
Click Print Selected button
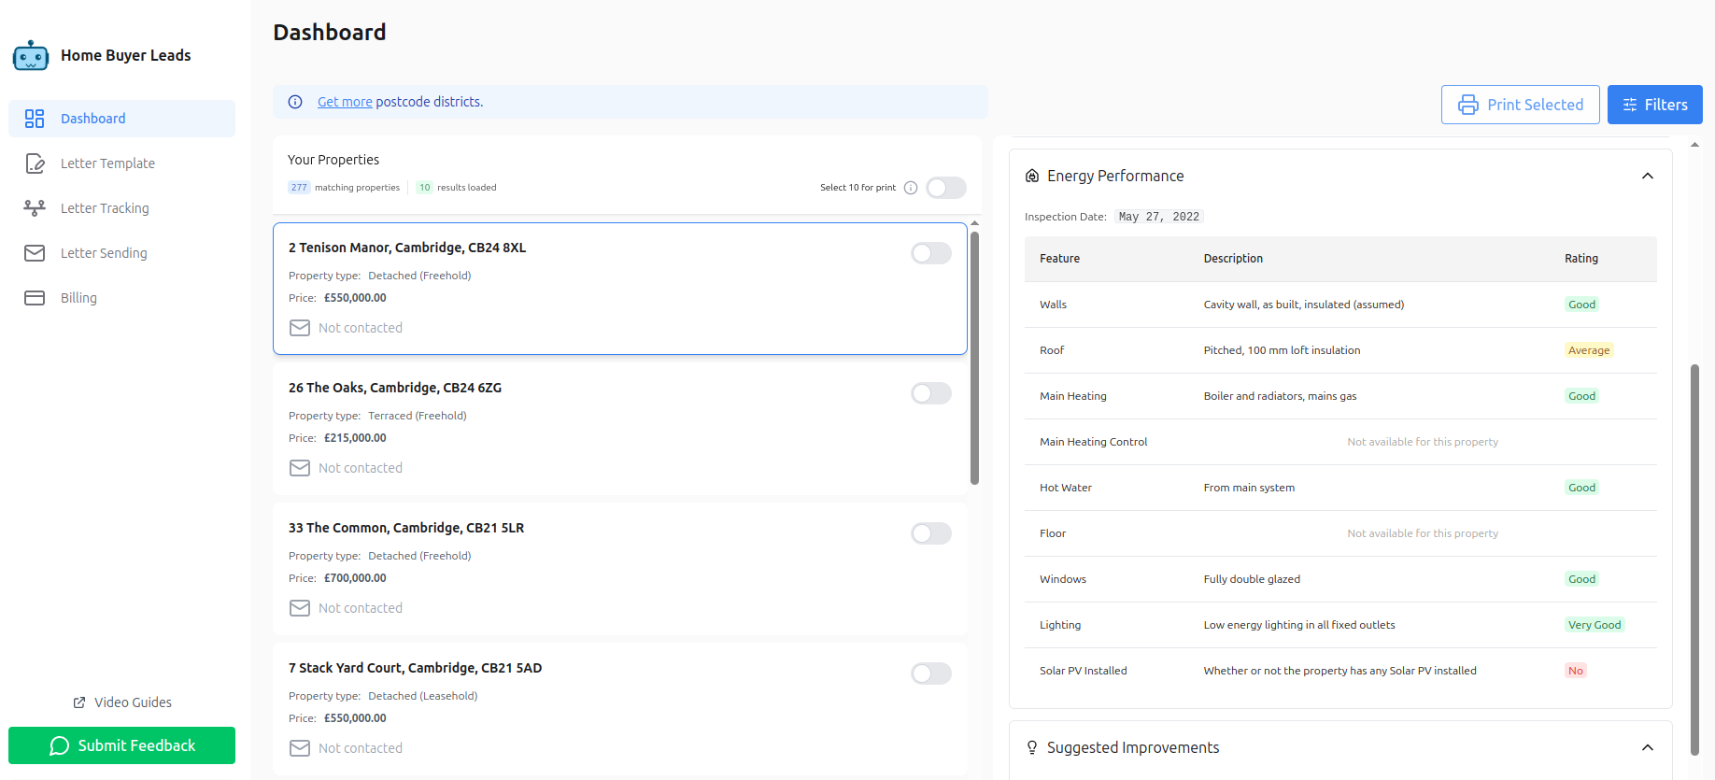coord(1520,105)
